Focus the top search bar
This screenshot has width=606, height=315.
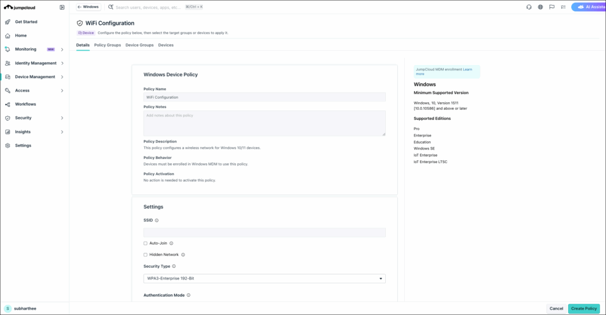click(148, 7)
